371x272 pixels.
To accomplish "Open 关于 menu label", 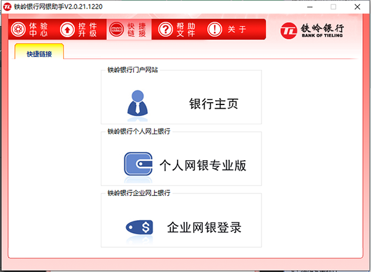I will tap(237, 29).
